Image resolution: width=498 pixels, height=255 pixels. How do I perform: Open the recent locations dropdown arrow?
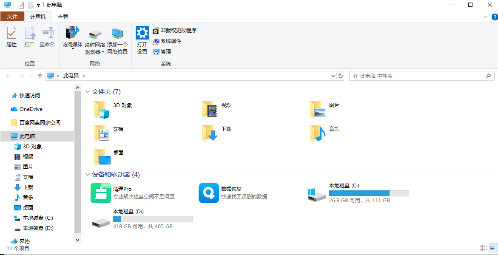click(x=31, y=76)
